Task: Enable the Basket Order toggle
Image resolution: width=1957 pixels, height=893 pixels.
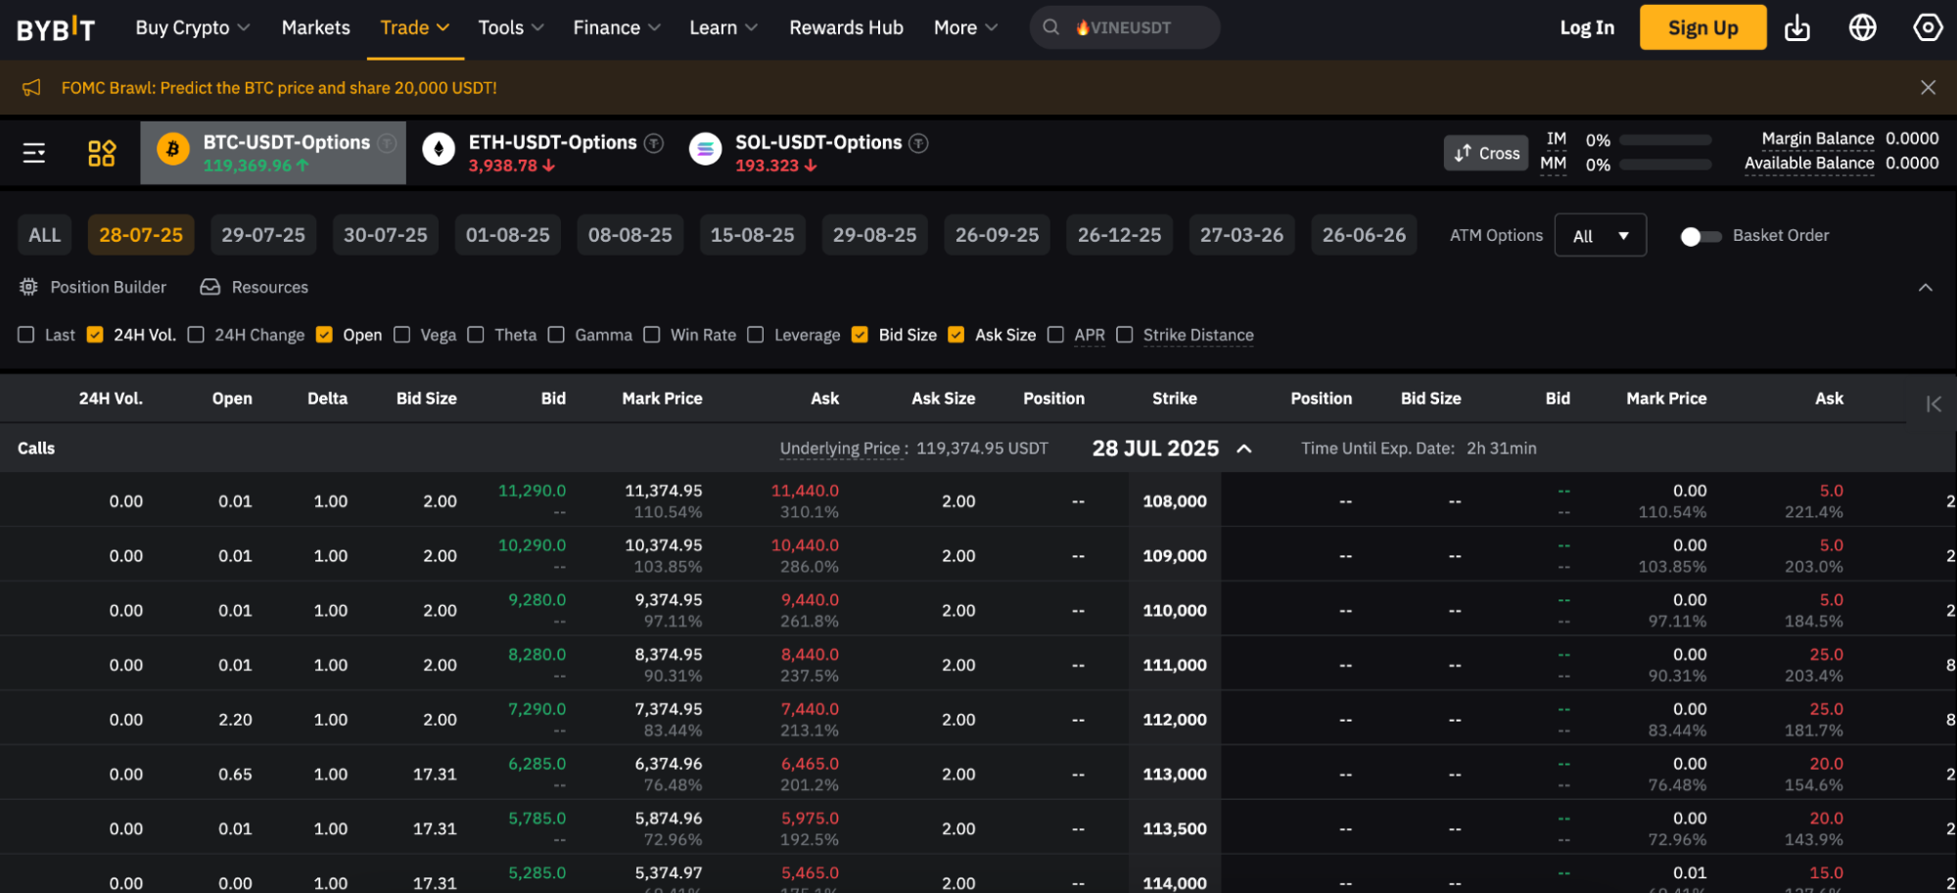Action: tap(1701, 235)
